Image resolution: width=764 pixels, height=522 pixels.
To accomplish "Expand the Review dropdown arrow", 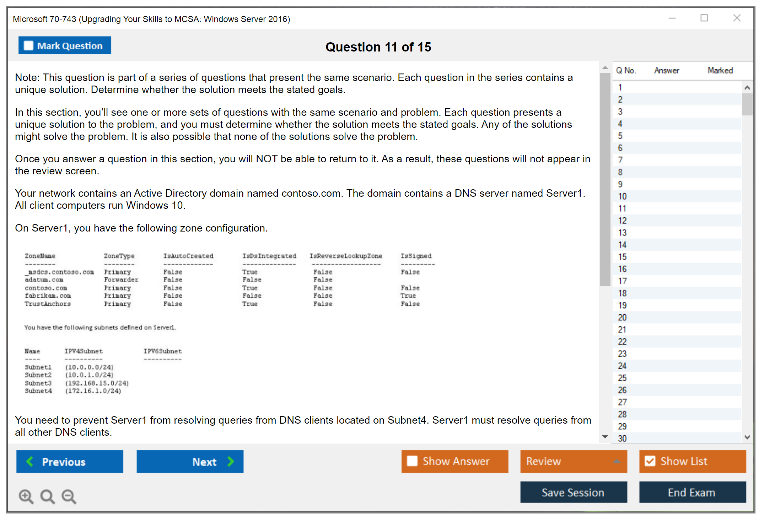I will 617,461.
